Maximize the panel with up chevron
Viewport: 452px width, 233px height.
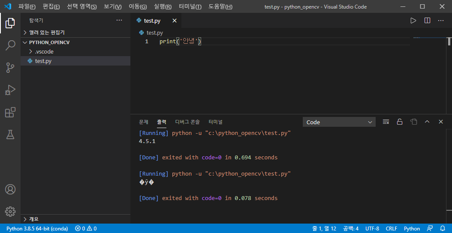[x=427, y=122]
